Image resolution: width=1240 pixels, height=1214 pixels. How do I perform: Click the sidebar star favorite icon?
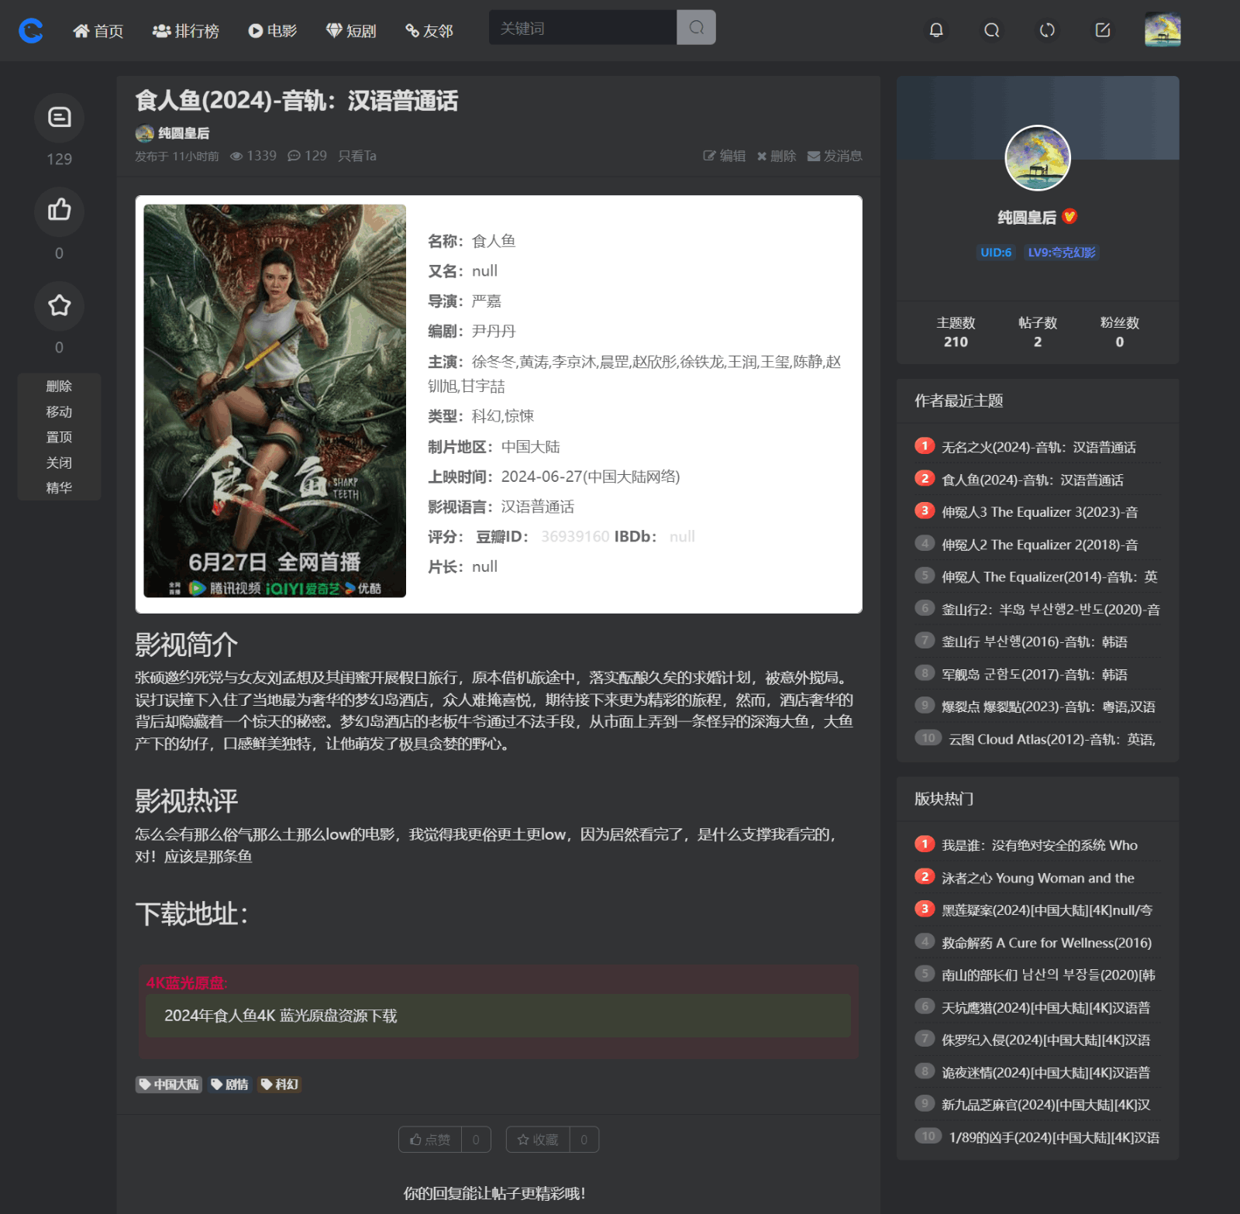(x=60, y=305)
